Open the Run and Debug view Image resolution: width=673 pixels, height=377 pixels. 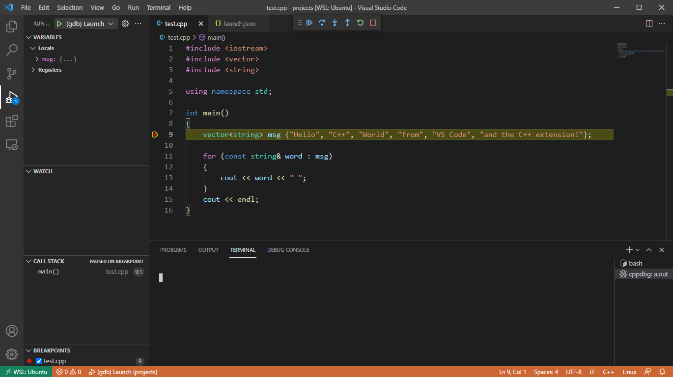pyautogui.click(x=12, y=97)
